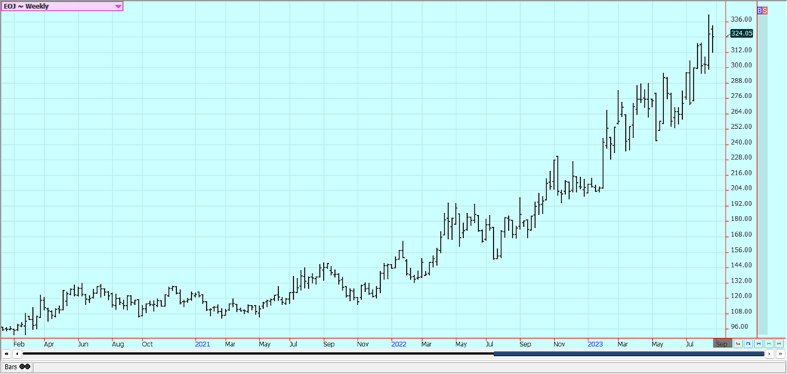The height and width of the screenshot is (374, 787).
Task: Click the 204.00 price axis label
Action: [741, 188]
